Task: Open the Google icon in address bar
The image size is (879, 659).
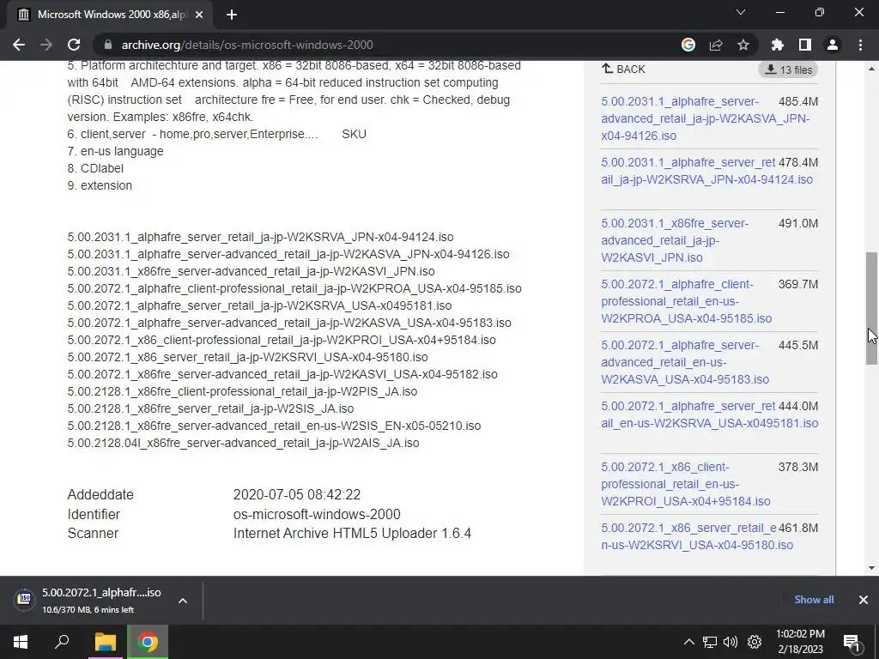Action: click(688, 45)
